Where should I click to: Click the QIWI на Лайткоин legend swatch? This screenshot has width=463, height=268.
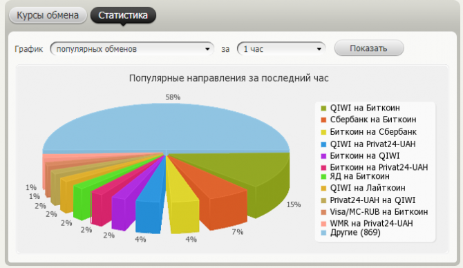(323, 189)
